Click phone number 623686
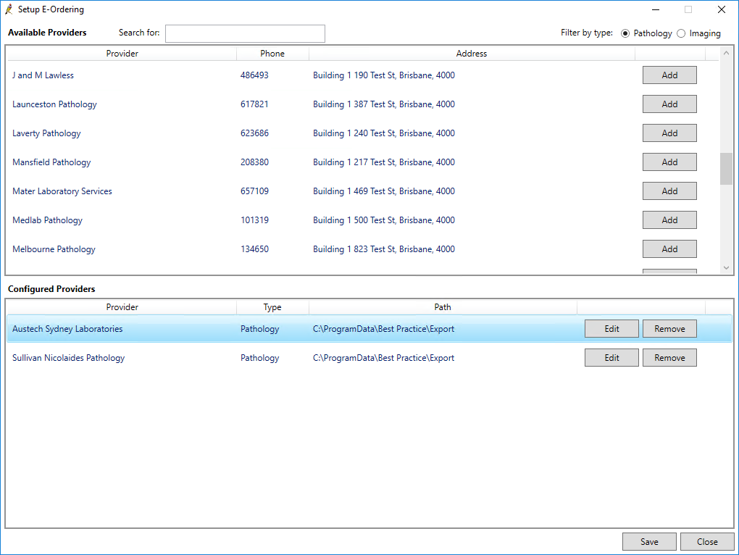This screenshot has height=555, width=739. (x=254, y=133)
